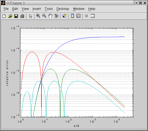Screen dimensions: 148x131
Task: Insert Colorbar using toolbar icon
Action: (72, 16)
